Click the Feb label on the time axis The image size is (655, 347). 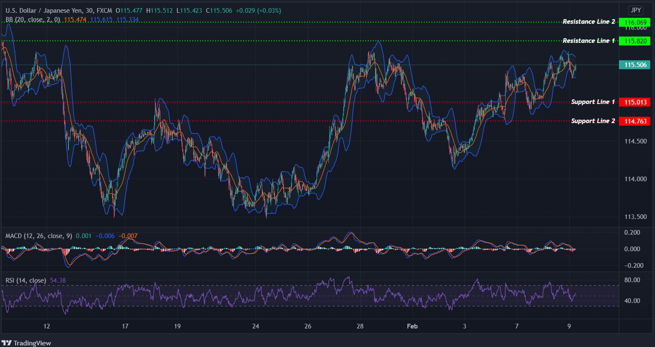pos(412,326)
